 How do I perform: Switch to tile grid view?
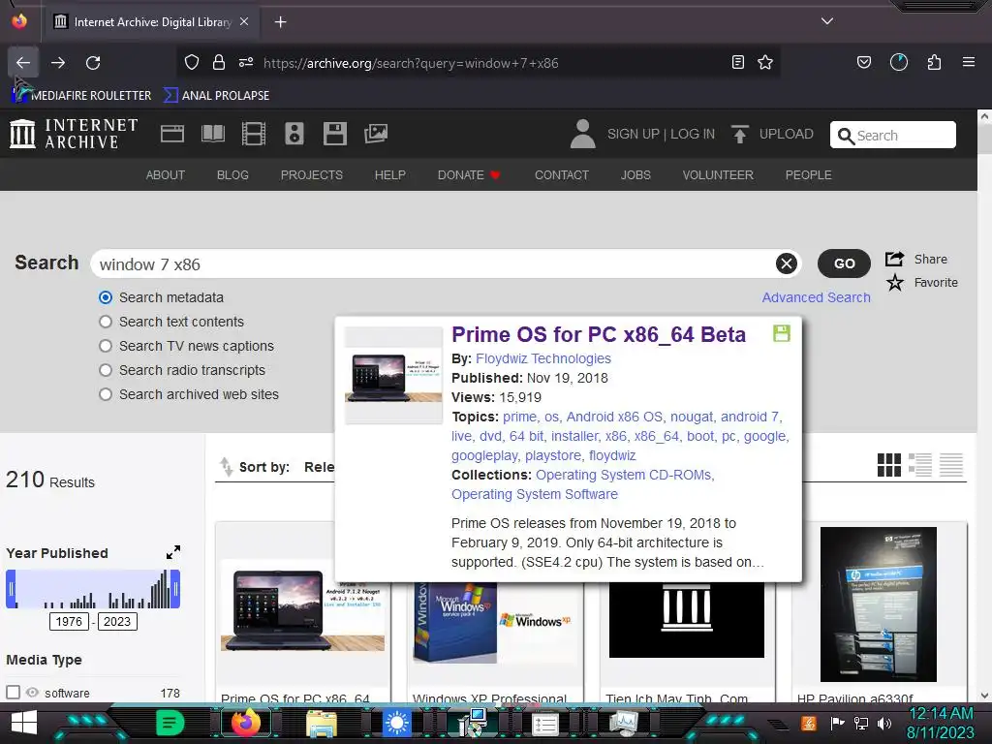tap(889, 465)
